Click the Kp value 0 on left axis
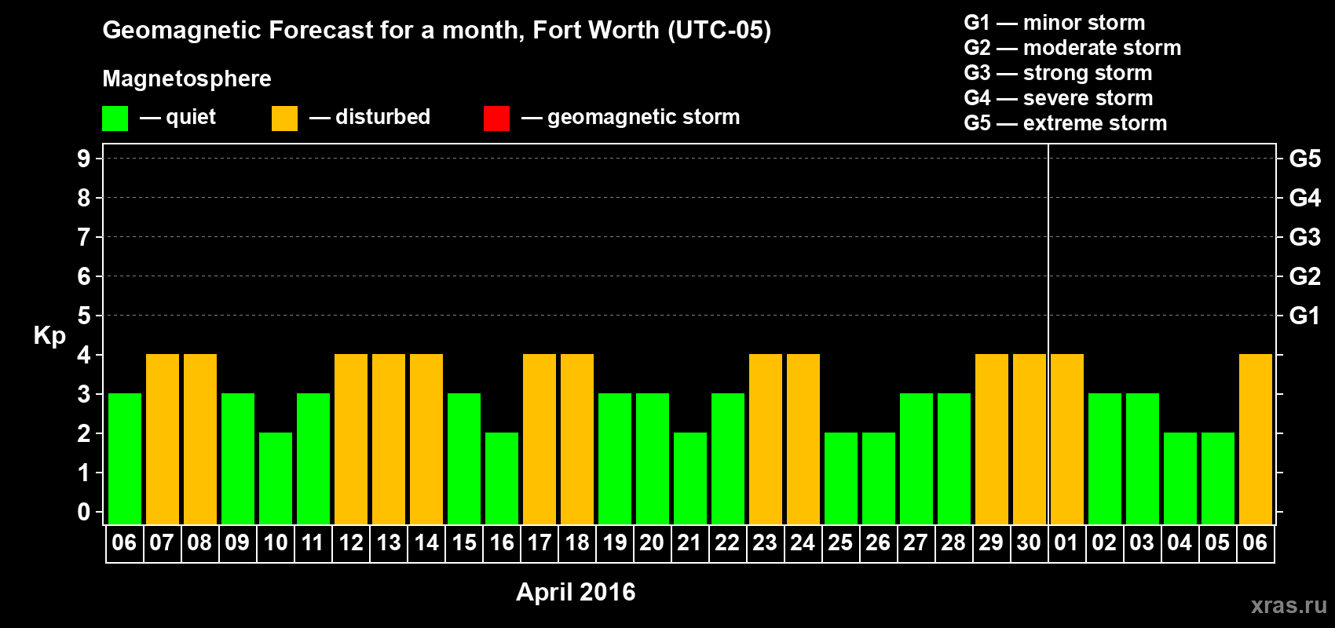This screenshot has height=628, width=1335. (x=84, y=512)
